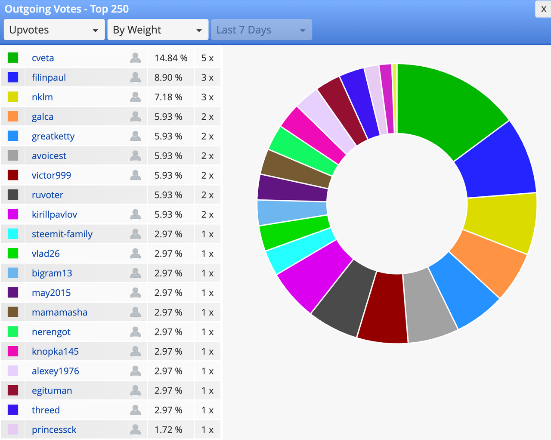Select the 5 x vote count
Screen dimensions: 551x440
(x=207, y=58)
